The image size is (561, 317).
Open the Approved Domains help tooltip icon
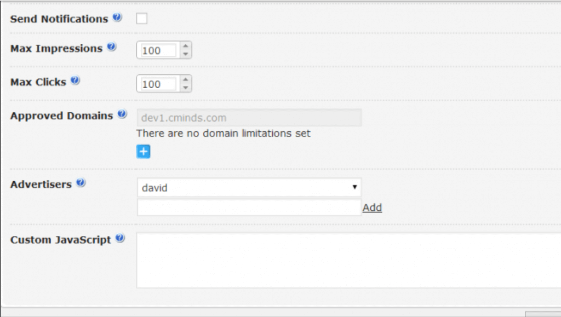[x=122, y=115]
